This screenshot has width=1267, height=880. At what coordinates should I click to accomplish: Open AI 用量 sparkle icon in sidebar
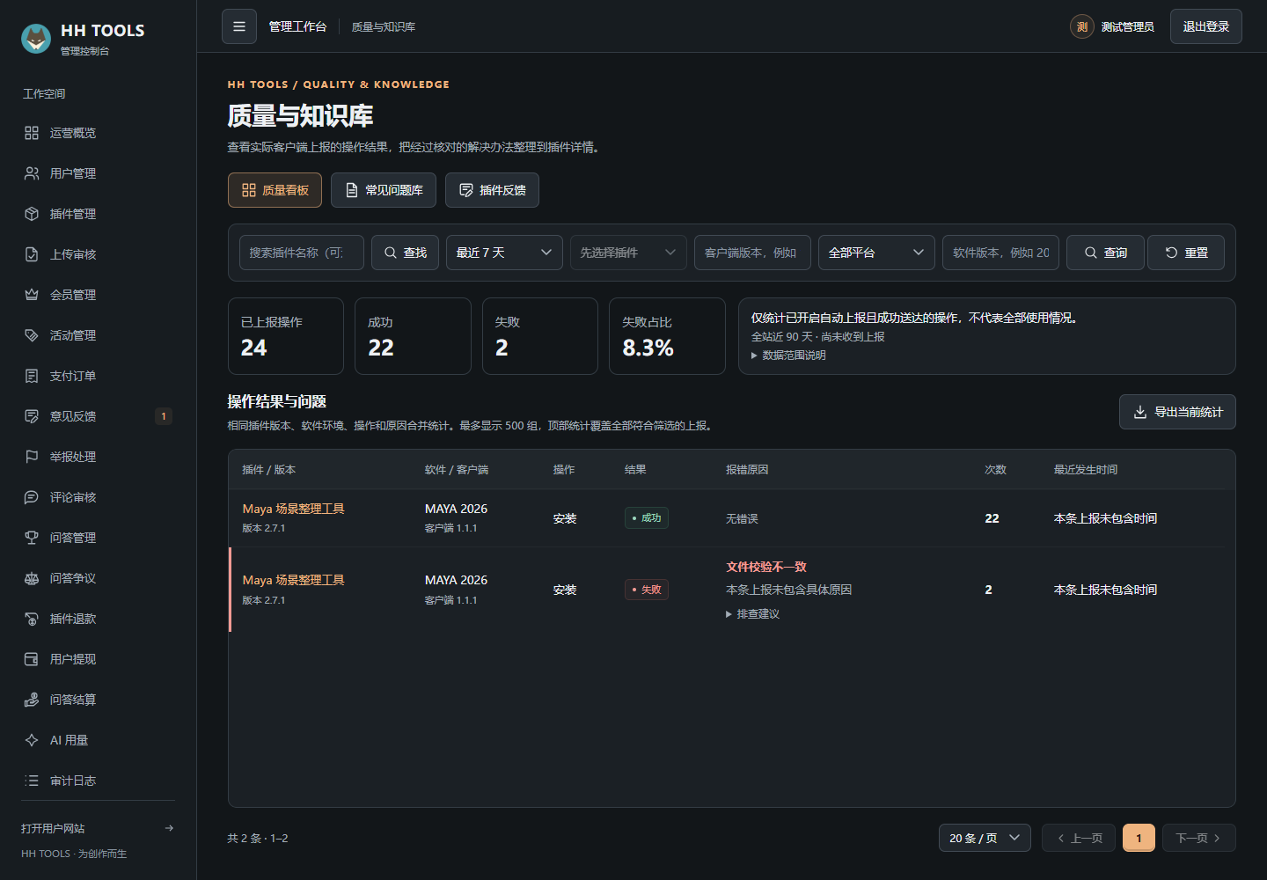point(32,740)
